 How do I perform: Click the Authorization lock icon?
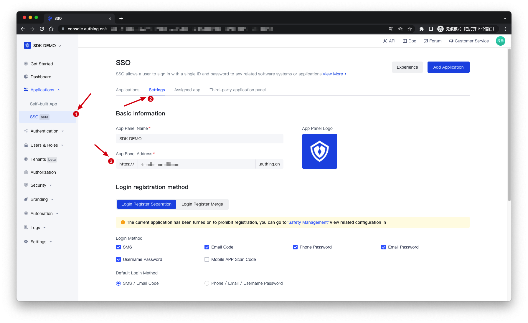coord(26,172)
